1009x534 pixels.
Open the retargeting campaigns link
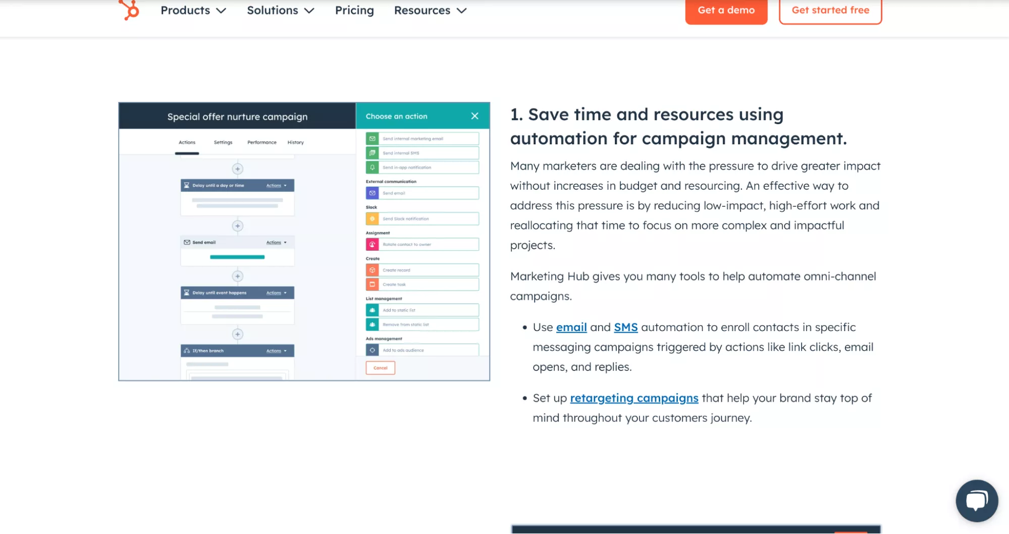pos(634,398)
